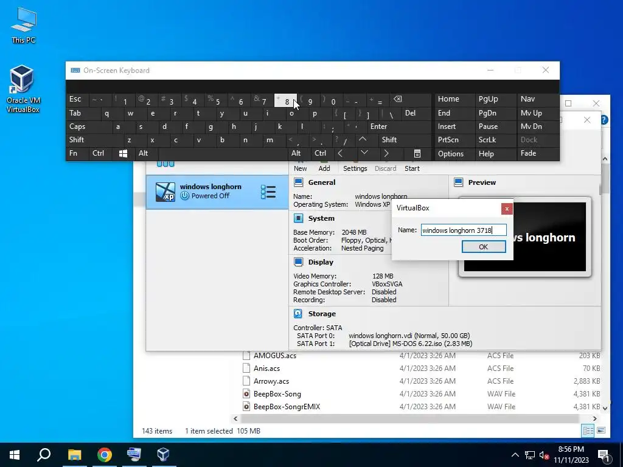Open the Windows Start menu
Screen dimensions: 623x467
(x=15, y=455)
